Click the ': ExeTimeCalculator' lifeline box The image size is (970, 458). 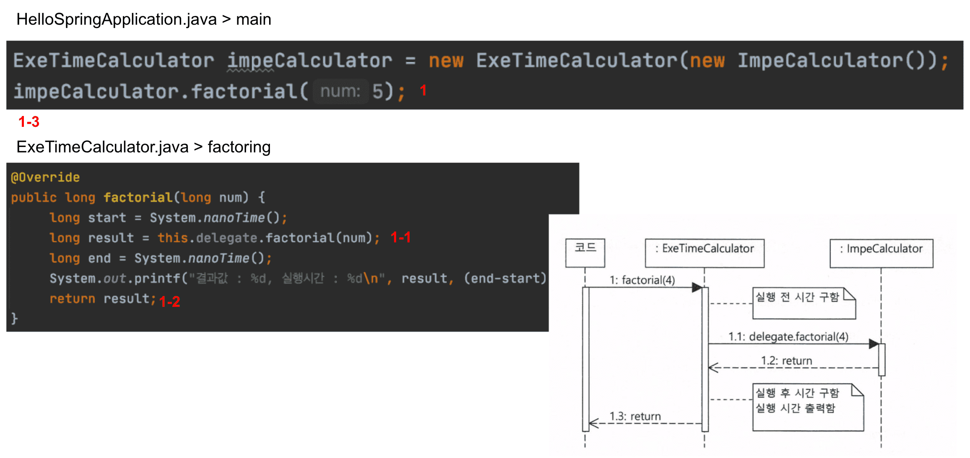[x=704, y=252]
